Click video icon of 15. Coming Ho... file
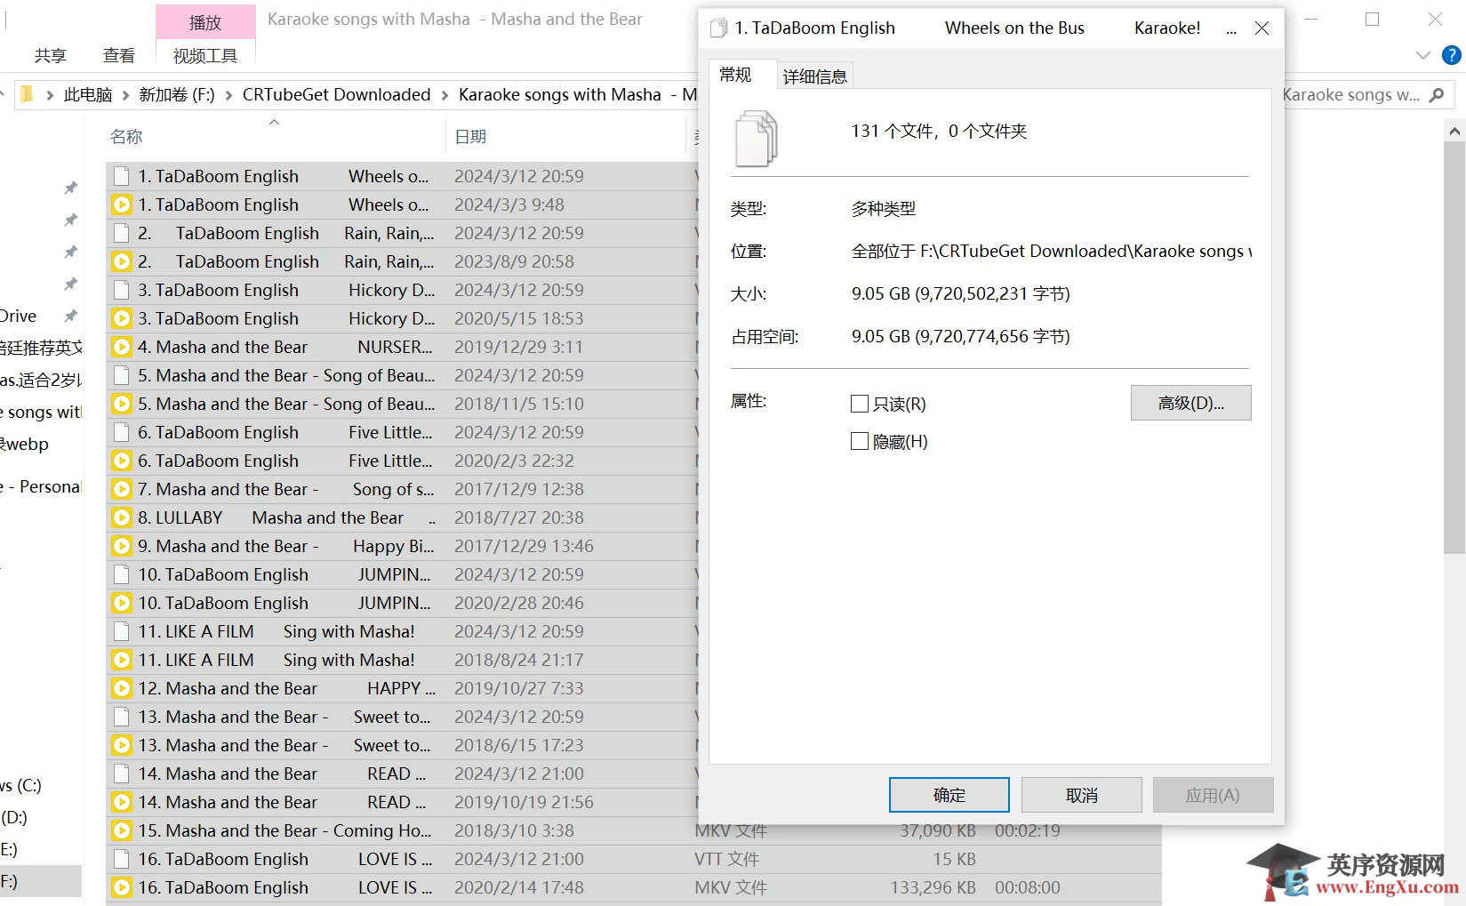 122,830
